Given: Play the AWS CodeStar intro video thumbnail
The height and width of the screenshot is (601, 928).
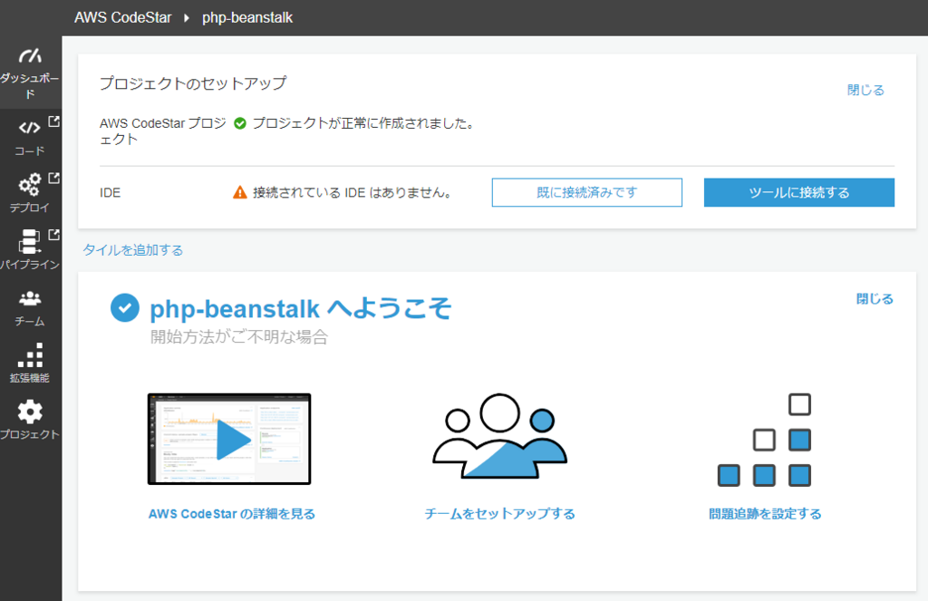Looking at the screenshot, I should point(229,439).
